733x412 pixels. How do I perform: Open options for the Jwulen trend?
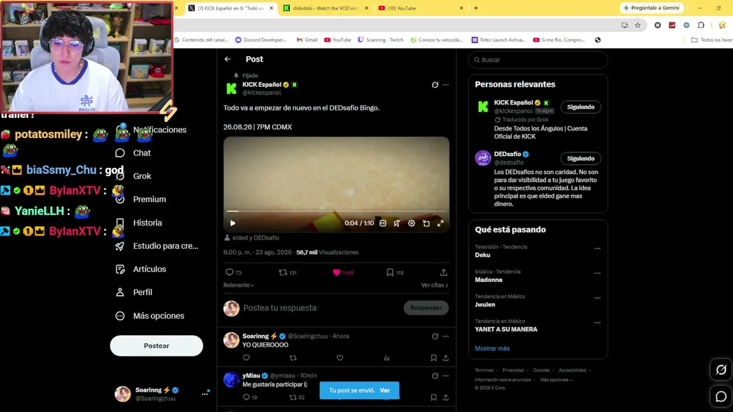[x=597, y=298]
